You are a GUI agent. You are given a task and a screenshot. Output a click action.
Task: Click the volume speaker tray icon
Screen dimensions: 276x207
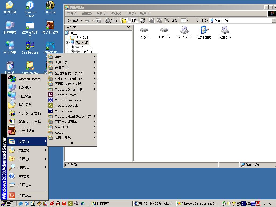[x=229, y=203]
